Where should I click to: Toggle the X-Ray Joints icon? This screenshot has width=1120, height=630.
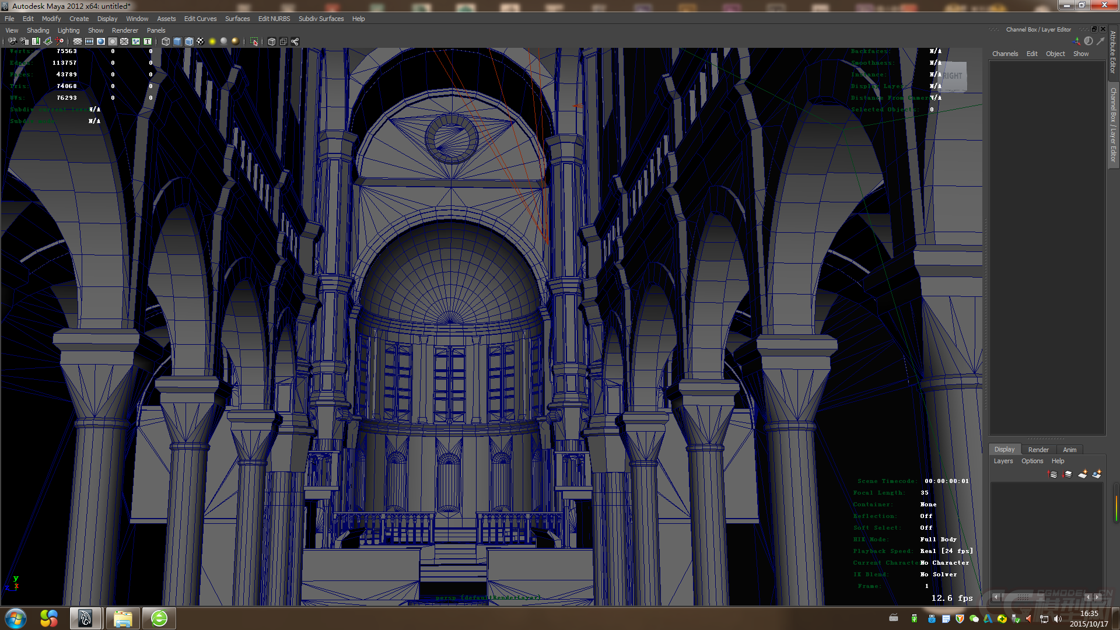(x=295, y=41)
